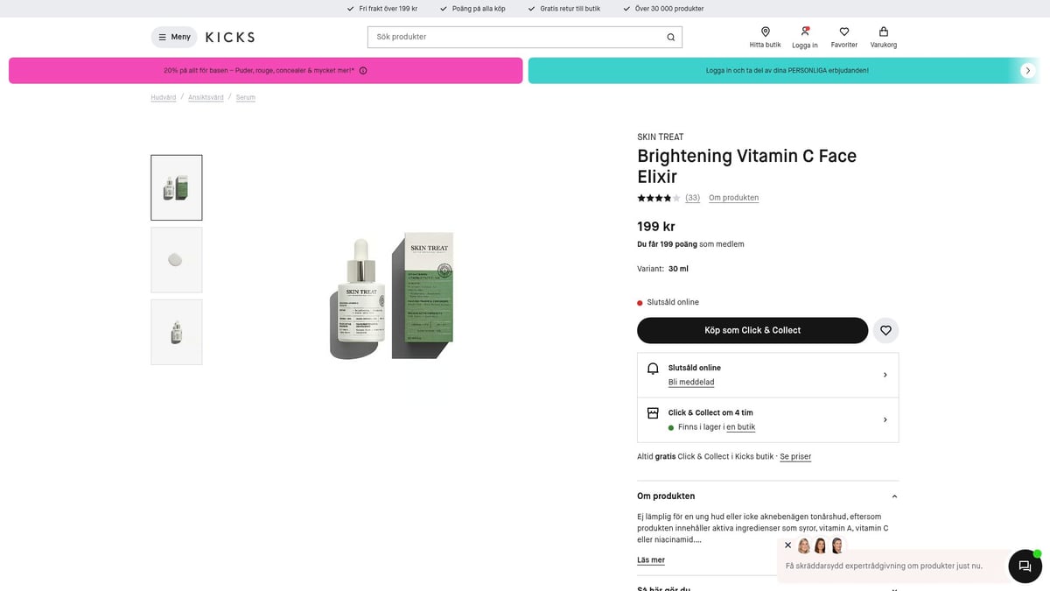
Task: Click the Sök produkter search field
Action: click(x=516, y=37)
